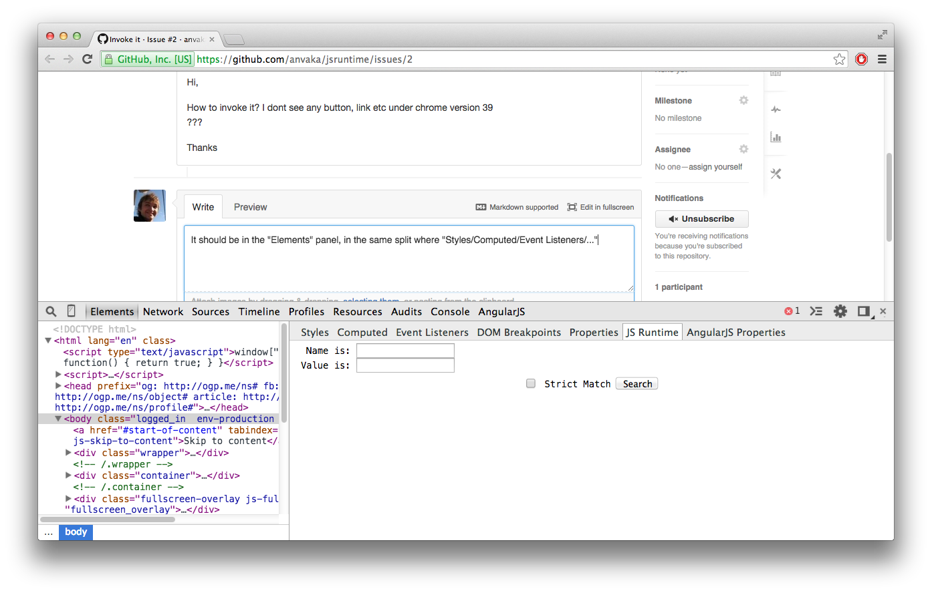Open the Profiles panel
This screenshot has height=593, width=932.
point(306,312)
